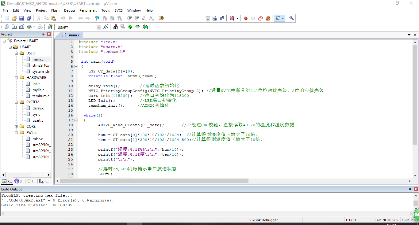This screenshot has width=419, height=225.
Task: Open Options for Target magic wand icon
Action: tap(106, 27)
